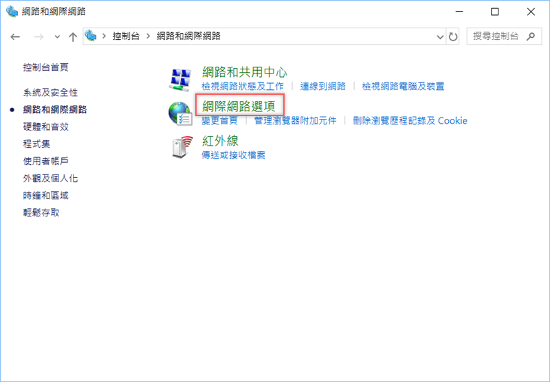This screenshot has height=382, width=550.
Task: Open 紅外線 heading
Action: 220,141
